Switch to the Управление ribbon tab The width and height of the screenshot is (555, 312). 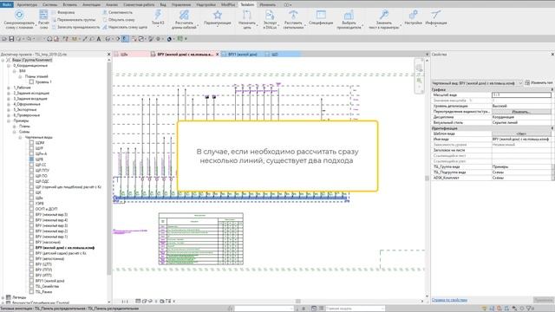click(181, 4)
